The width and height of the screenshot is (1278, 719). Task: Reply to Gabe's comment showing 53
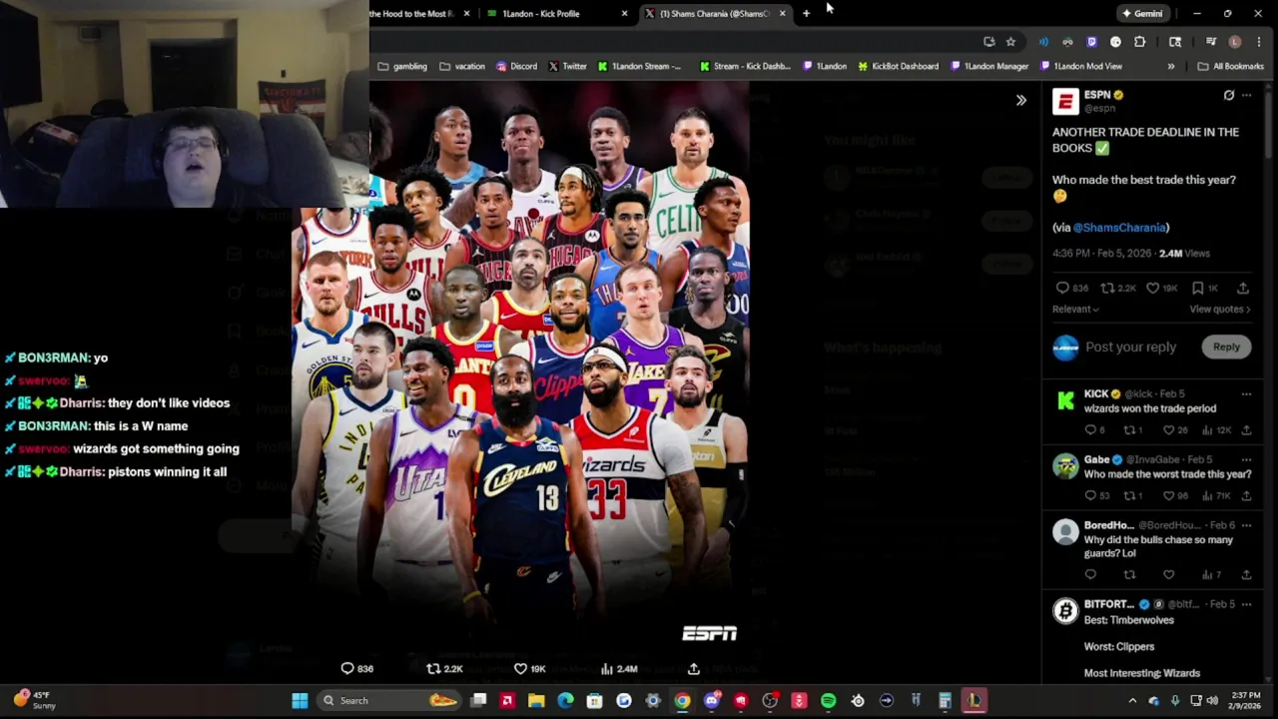[1090, 495]
